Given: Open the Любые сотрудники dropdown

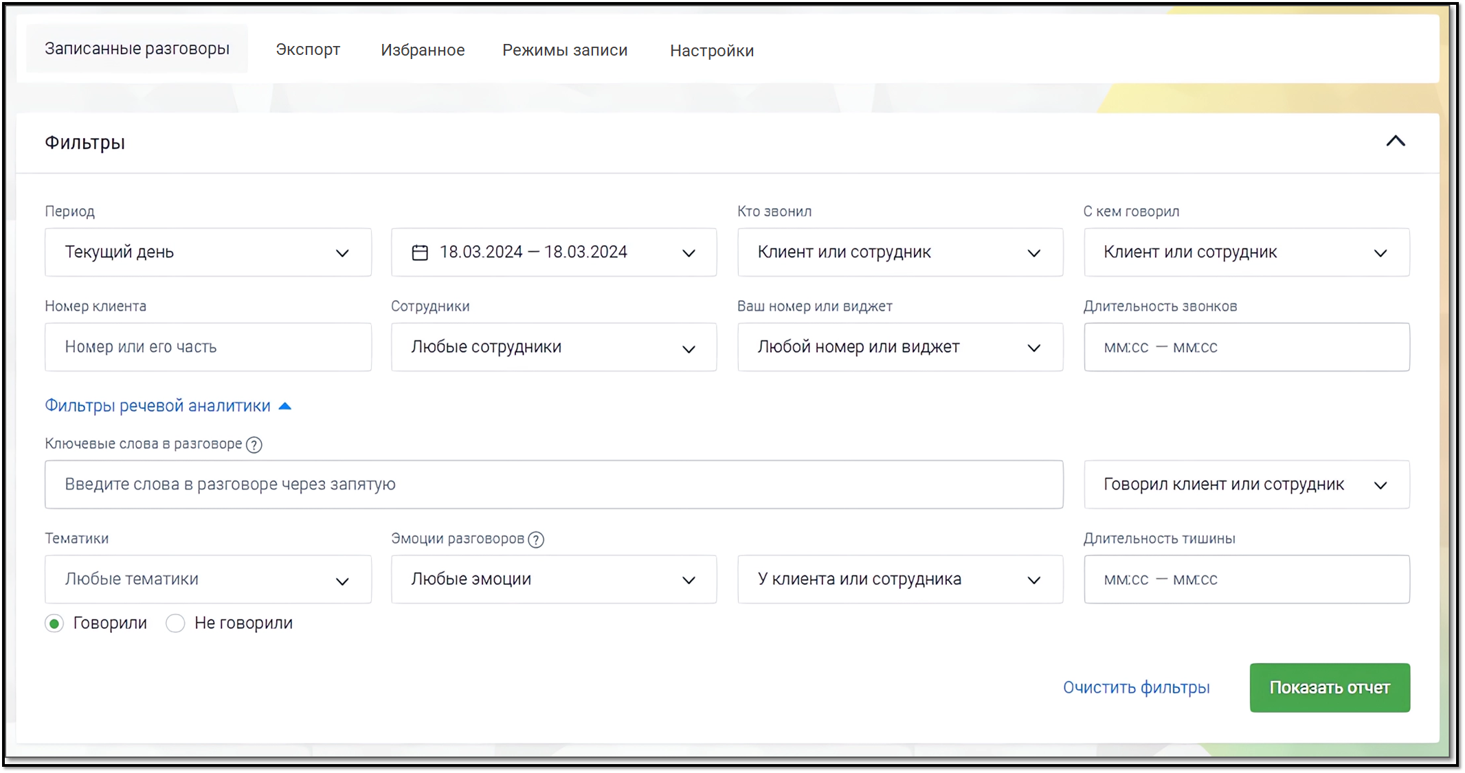Looking at the screenshot, I should 554,347.
